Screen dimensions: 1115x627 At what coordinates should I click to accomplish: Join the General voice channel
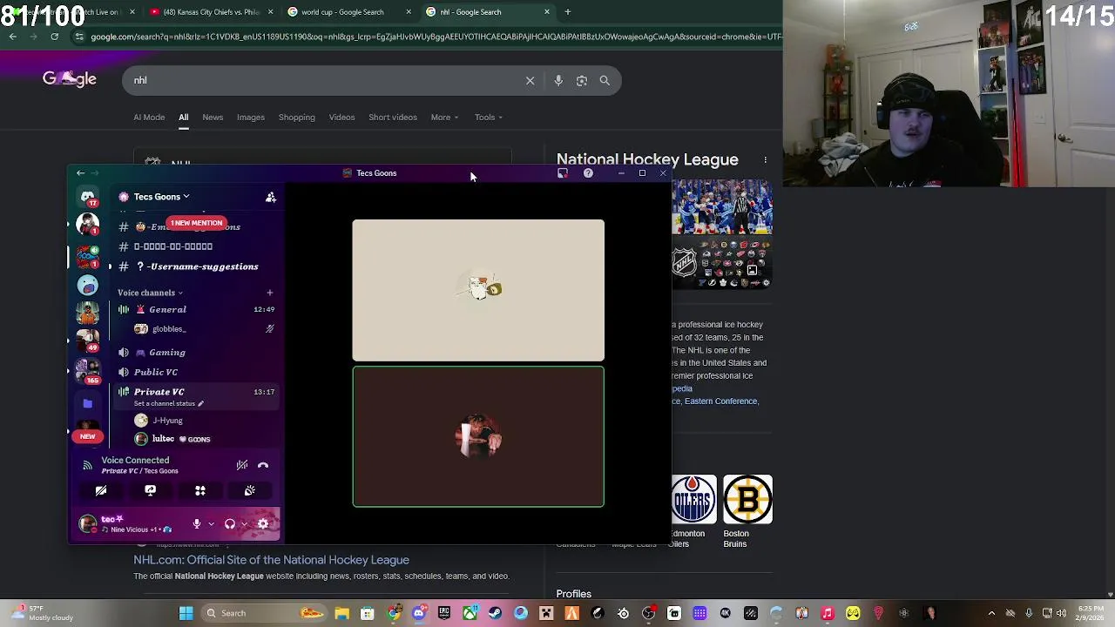tap(196, 310)
